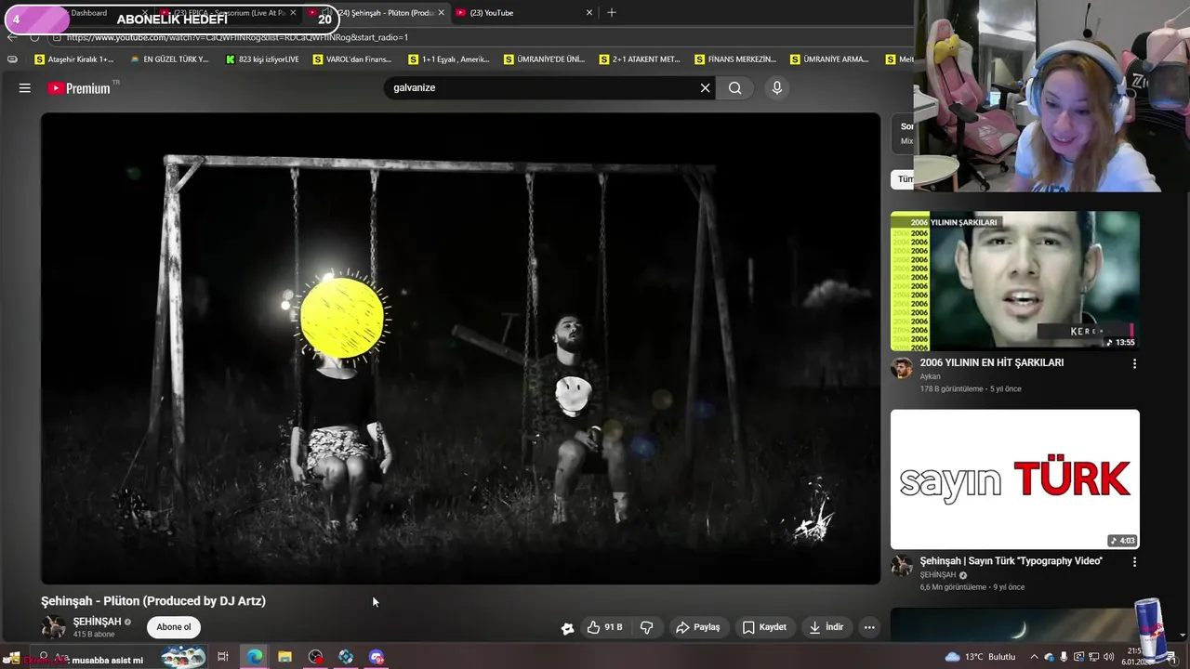
Task: Click '178 B görüntüleme · 5 yıl önce' text
Action: tap(971, 389)
